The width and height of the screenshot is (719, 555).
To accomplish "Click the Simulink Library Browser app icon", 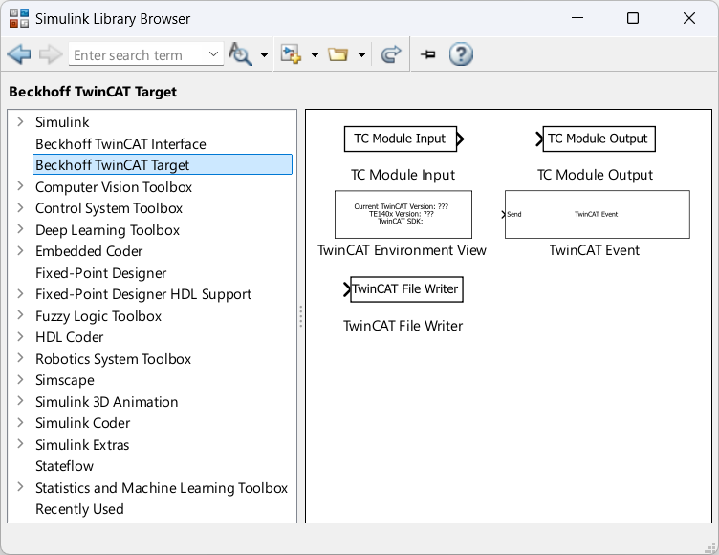I will pos(19,18).
